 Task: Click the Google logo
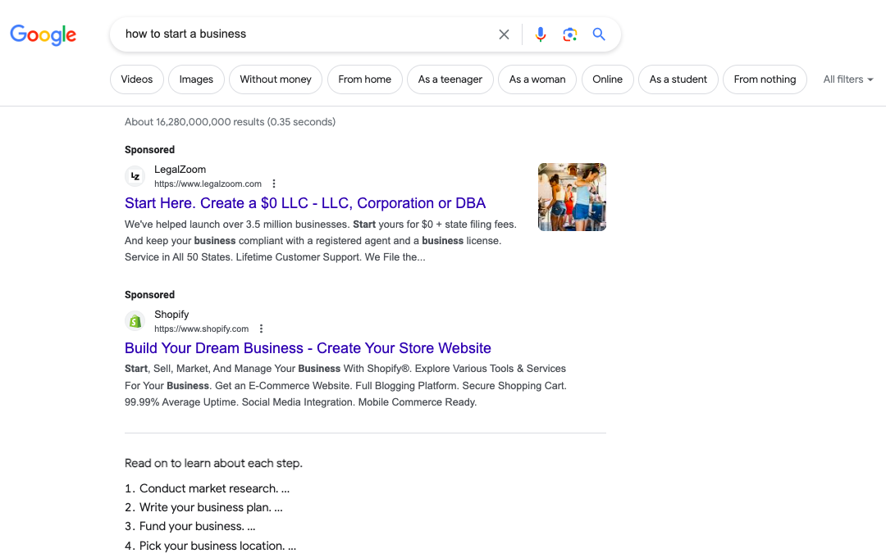click(x=43, y=34)
